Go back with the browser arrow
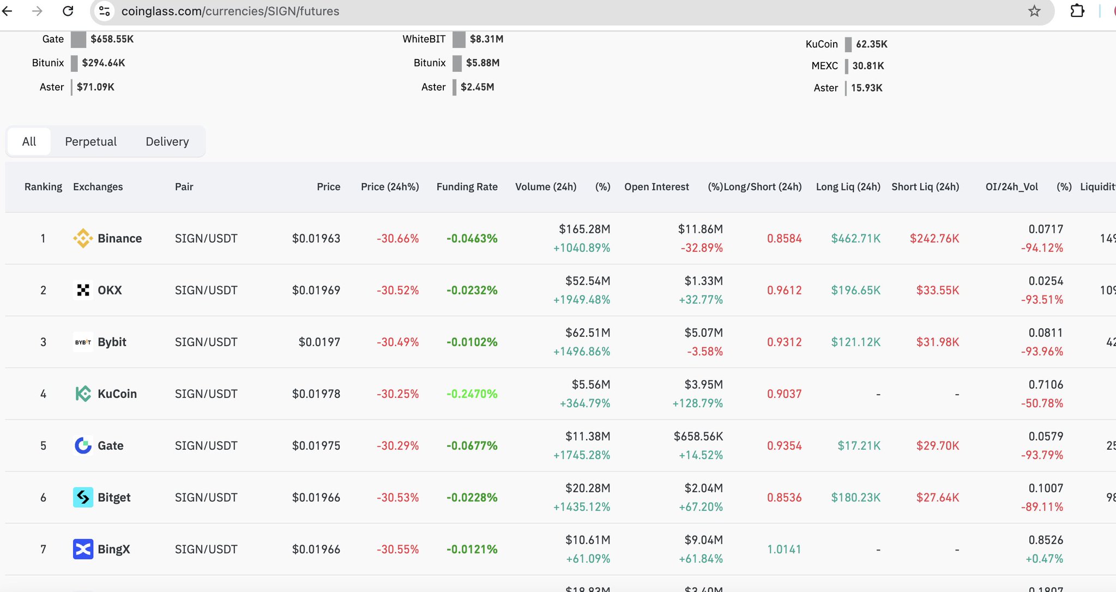Image resolution: width=1116 pixels, height=592 pixels. click(8, 11)
